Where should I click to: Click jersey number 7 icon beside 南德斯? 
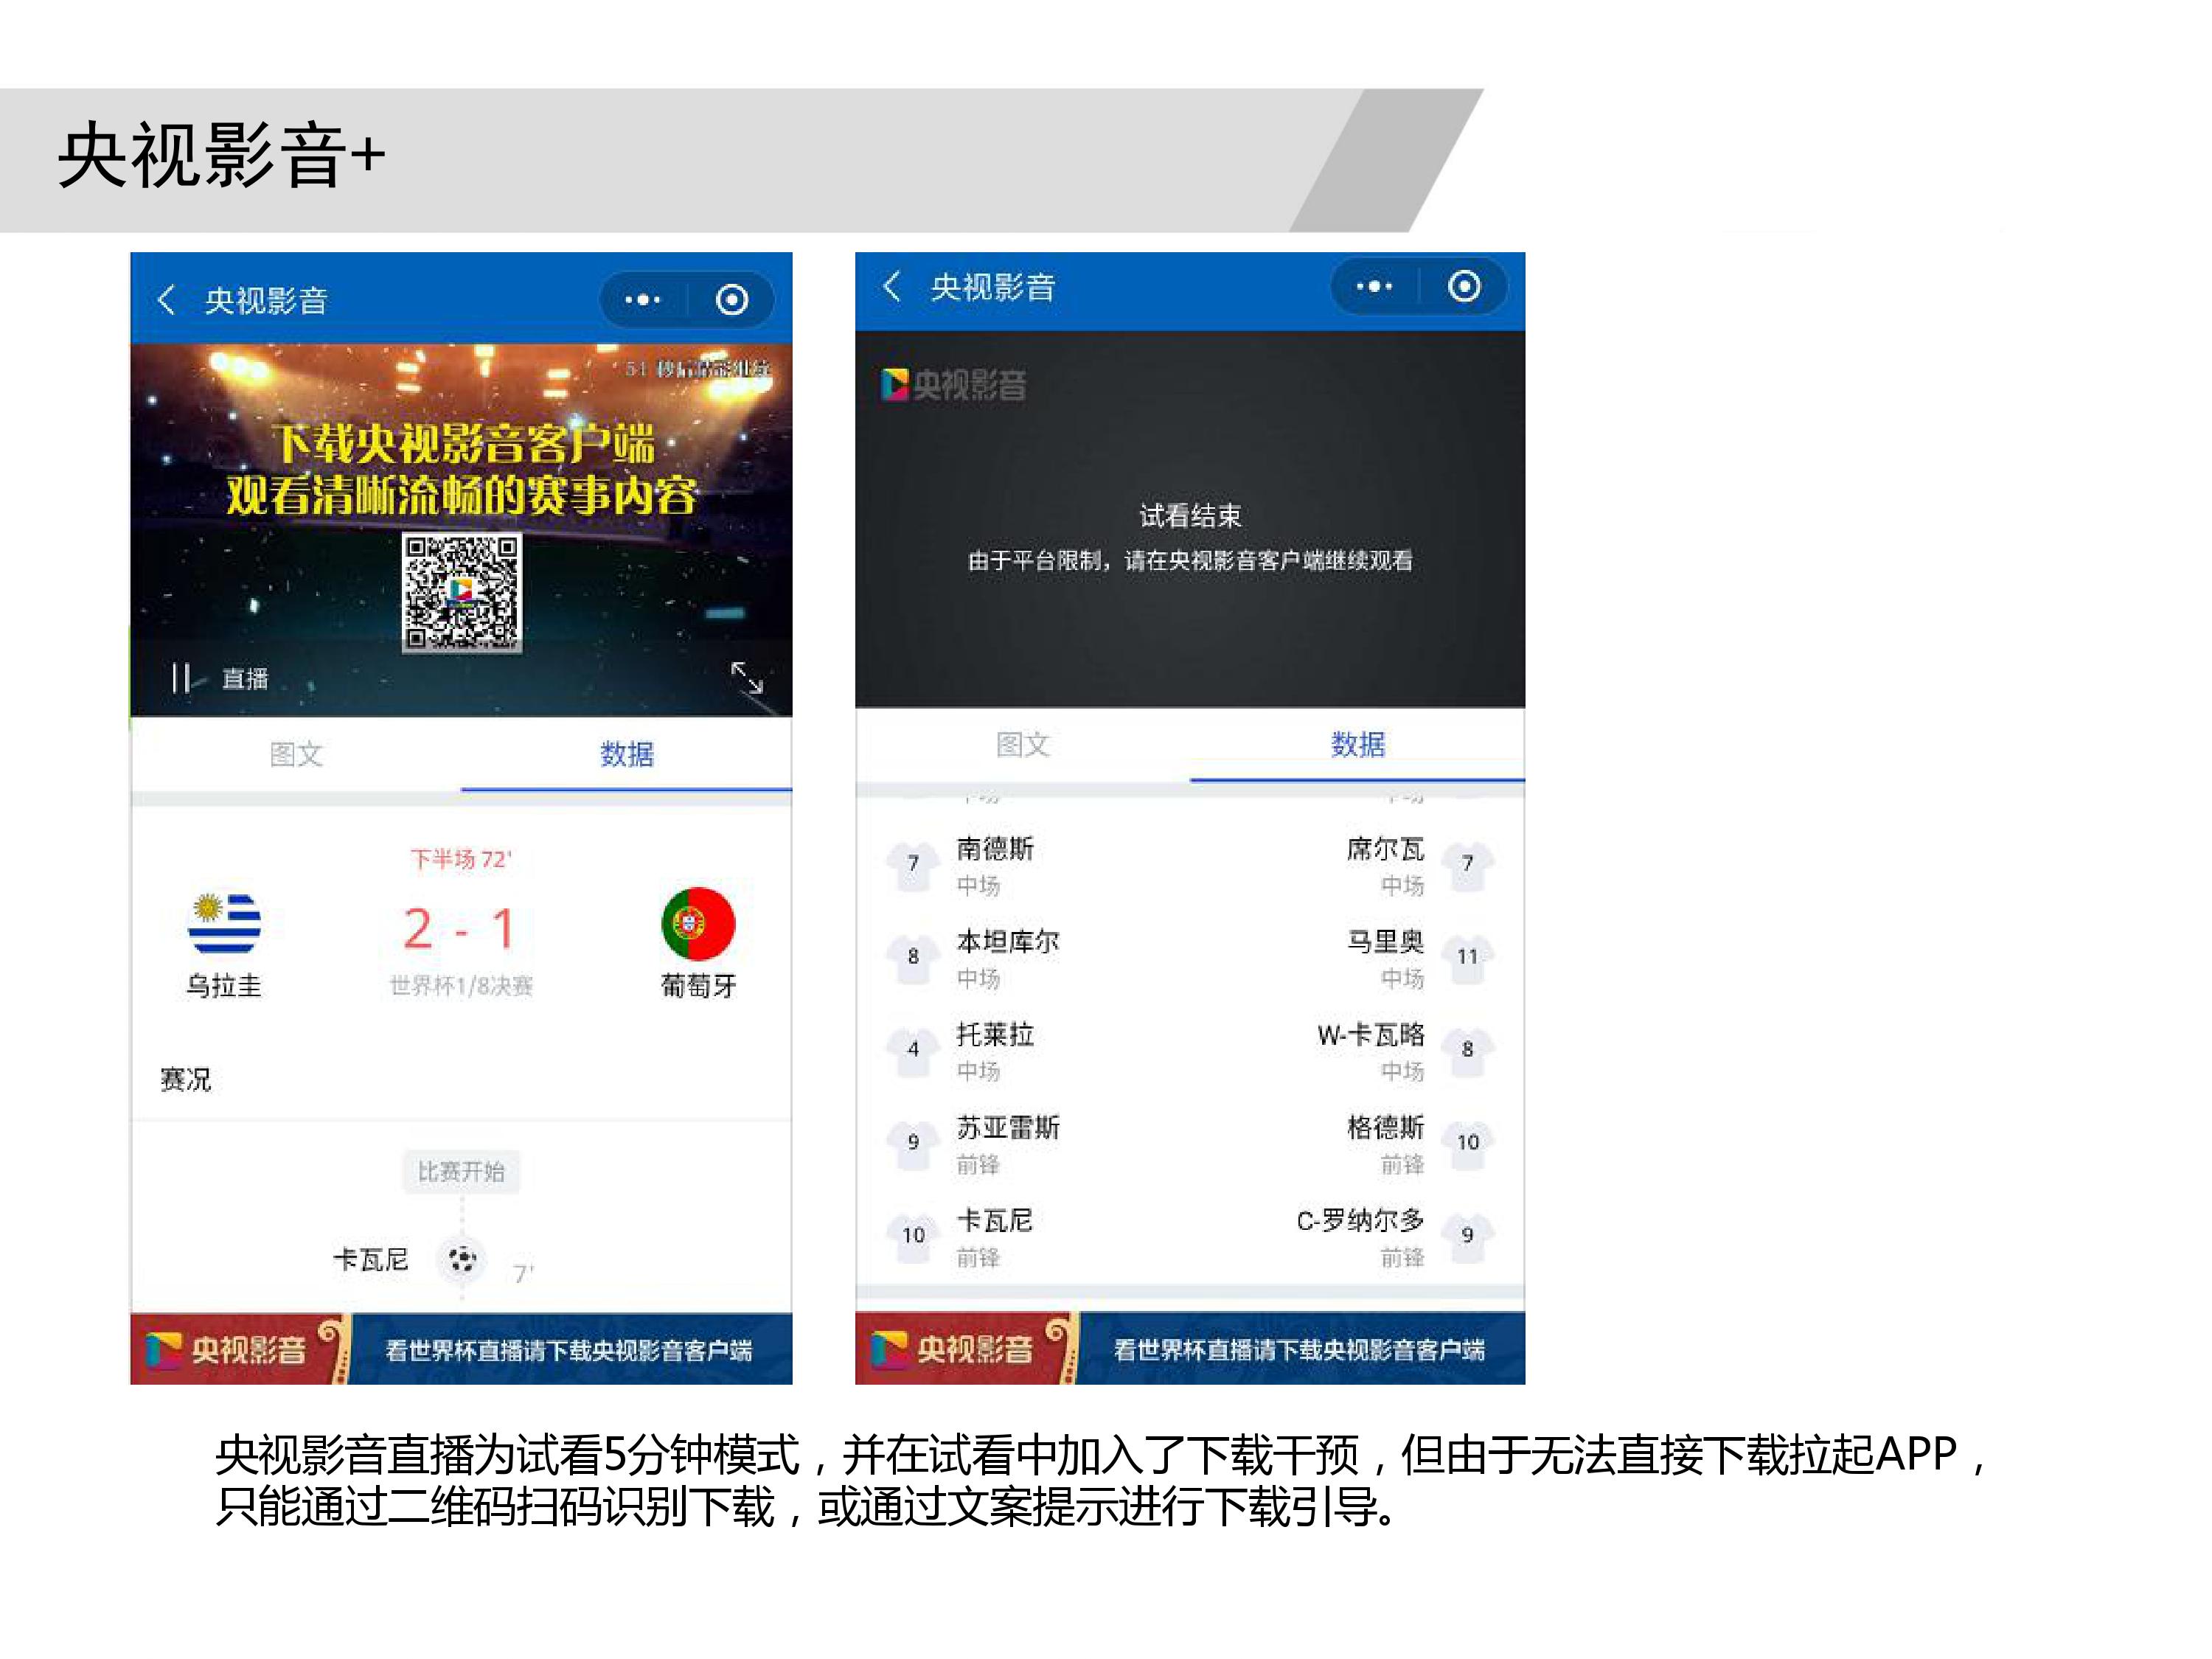pyautogui.click(x=913, y=865)
